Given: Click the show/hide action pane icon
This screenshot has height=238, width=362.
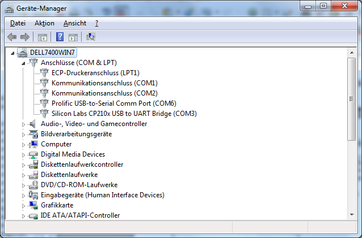Looking at the screenshot, I should (73, 37).
